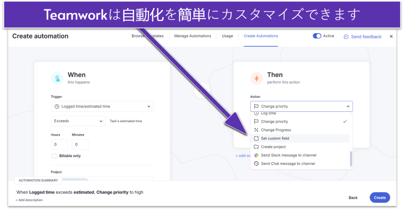Open the Logged time/estimated time trigger dropdown
The width and height of the screenshot is (405, 209).
pyautogui.click(x=102, y=106)
